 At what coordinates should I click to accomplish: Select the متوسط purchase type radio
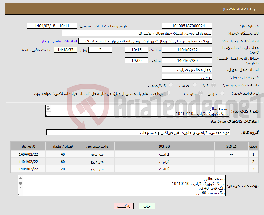point(201,93)
